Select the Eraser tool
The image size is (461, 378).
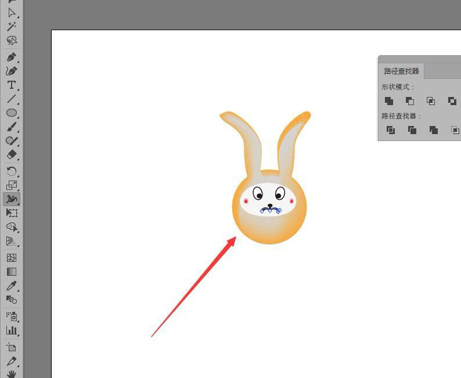click(12, 154)
